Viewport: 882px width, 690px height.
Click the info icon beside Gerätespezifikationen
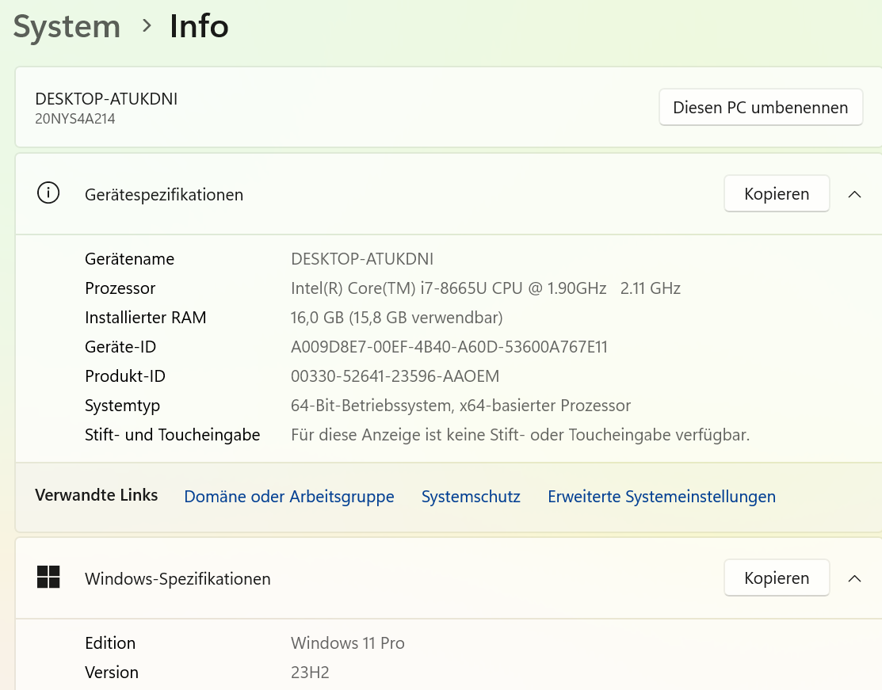pyautogui.click(x=48, y=193)
